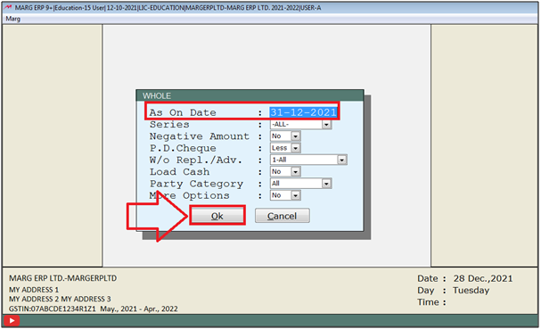Click the Cancel button

[x=283, y=216]
